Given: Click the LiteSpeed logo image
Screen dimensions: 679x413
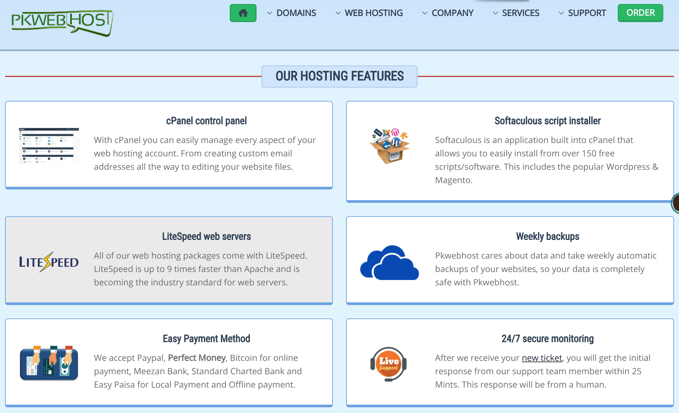Looking at the screenshot, I should pos(49,262).
